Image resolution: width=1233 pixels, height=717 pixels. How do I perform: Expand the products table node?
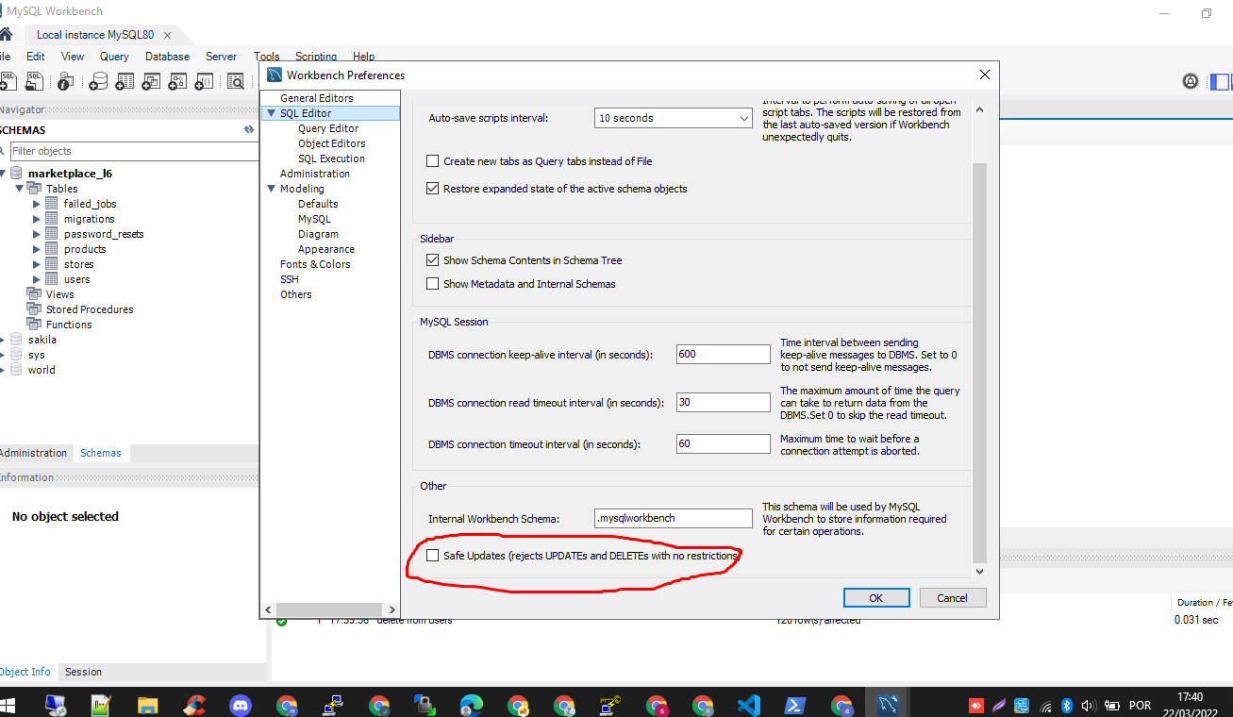[x=37, y=249]
